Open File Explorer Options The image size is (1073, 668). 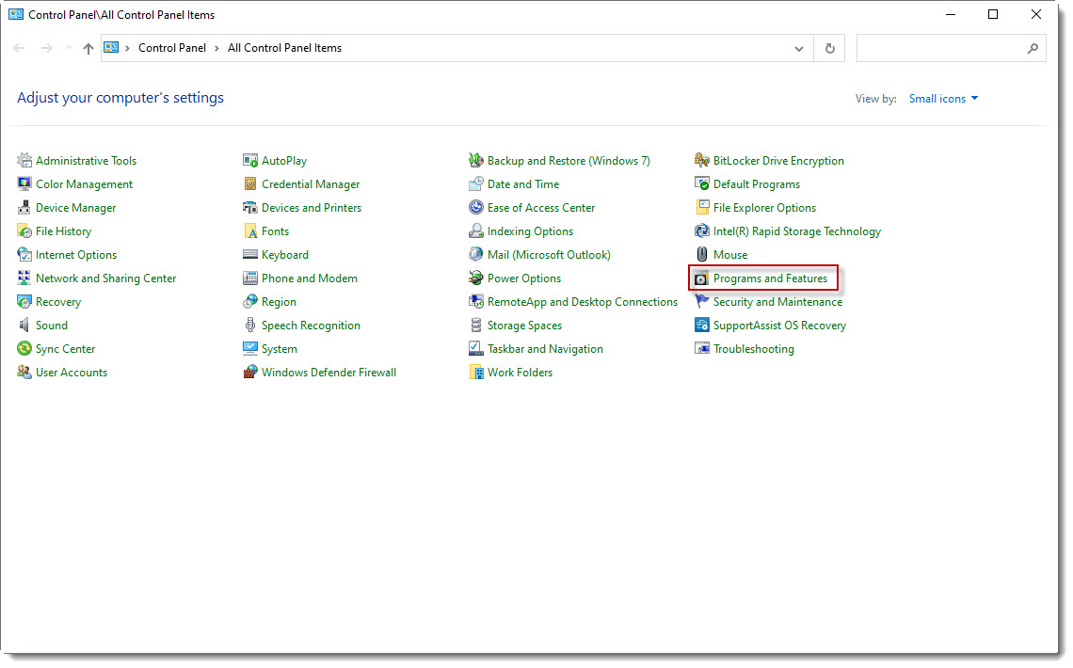pos(764,208)
